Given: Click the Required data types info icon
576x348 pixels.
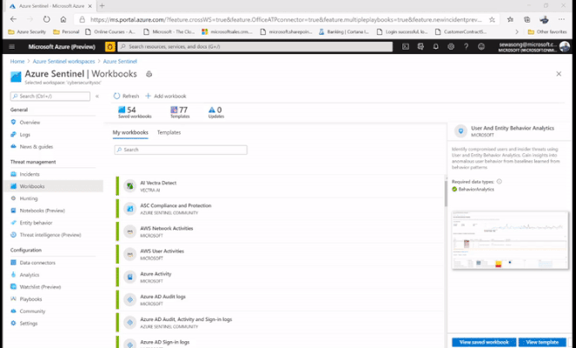Looking at the screenshot, I should tap(499, 181).
